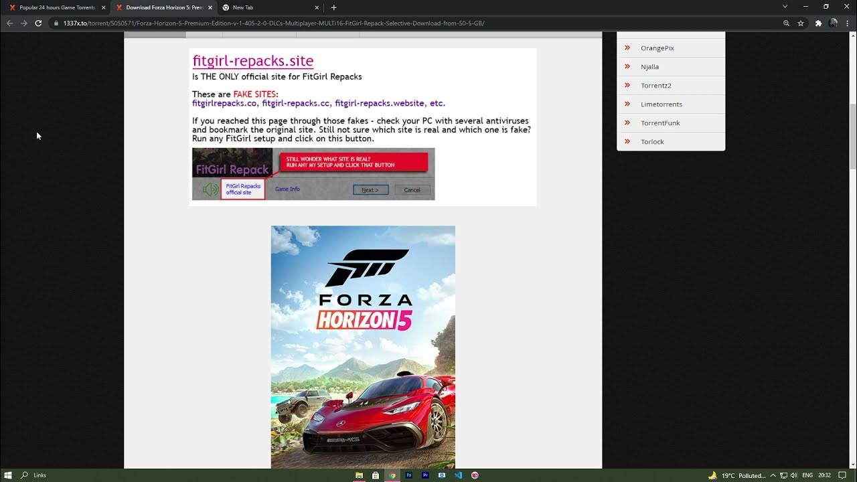
Task: Open File Explorer from the taskbar
Action: (360, 475)
